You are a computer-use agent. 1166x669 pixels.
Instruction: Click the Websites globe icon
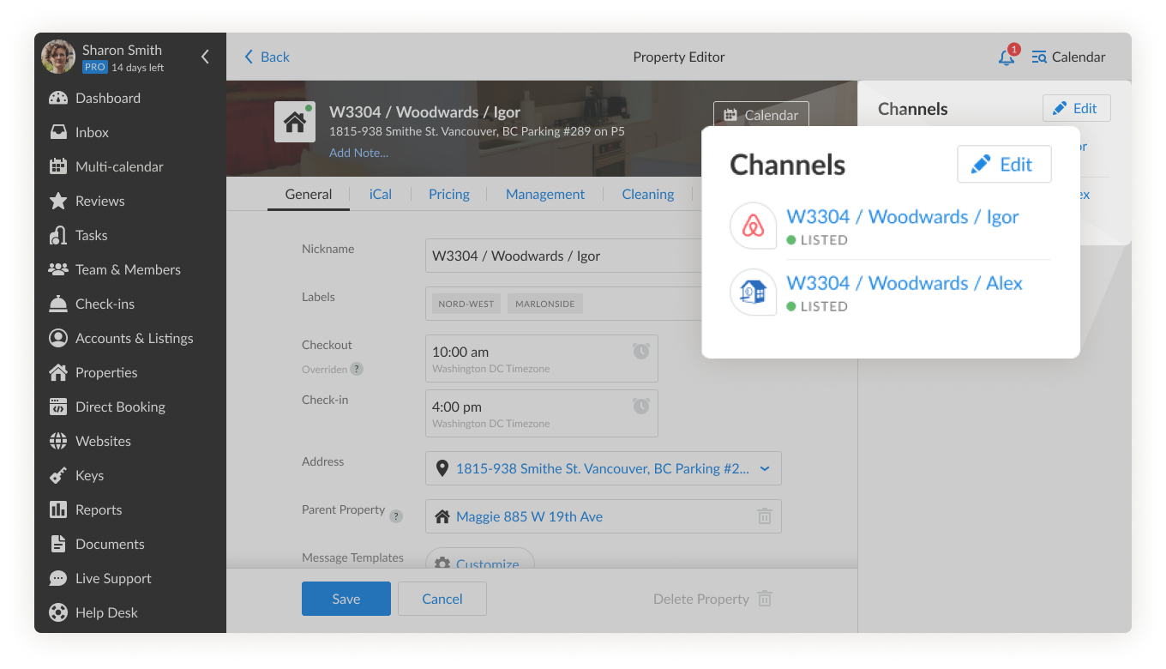pyautogui.click(x=58, y=441)
